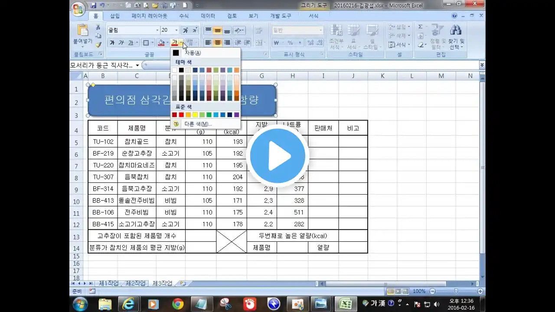555x312 pixels.
Task: Click the eraser Clear icon
Action: point(420,45)
